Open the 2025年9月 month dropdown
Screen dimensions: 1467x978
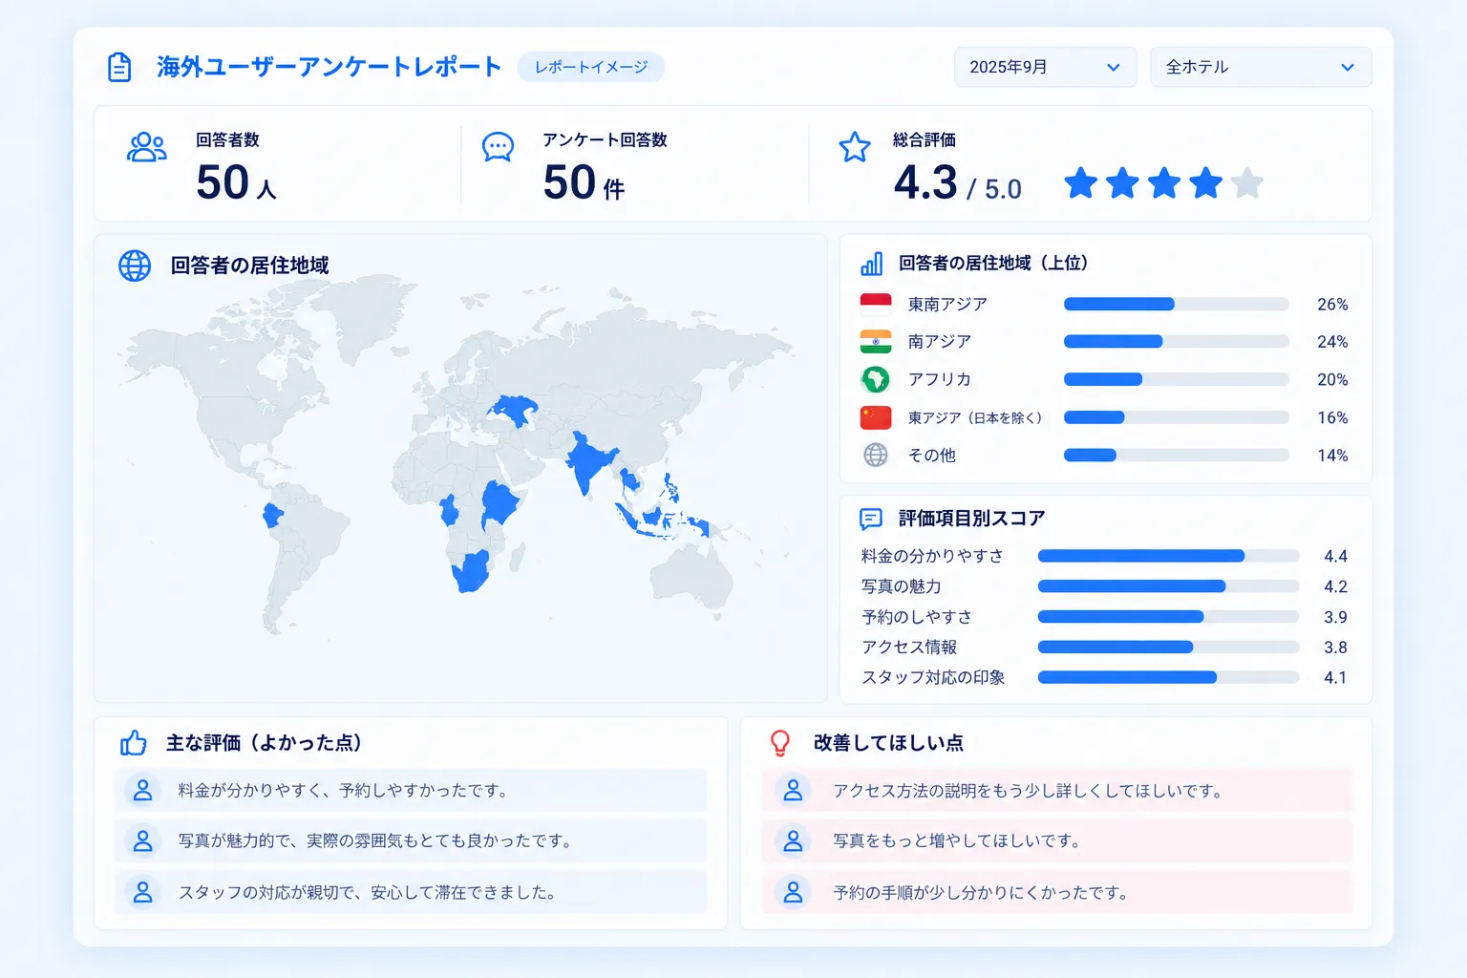1046,67
